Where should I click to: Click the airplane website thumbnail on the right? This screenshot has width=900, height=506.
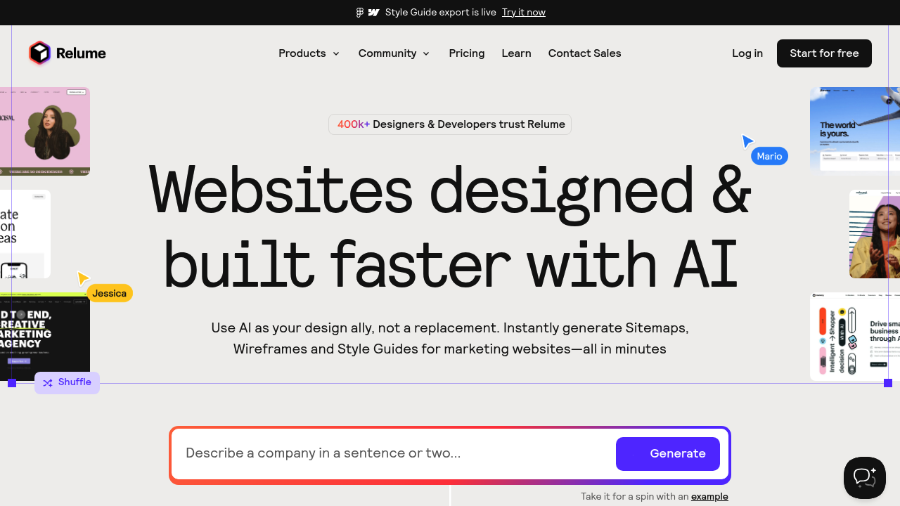coord(855,129)
